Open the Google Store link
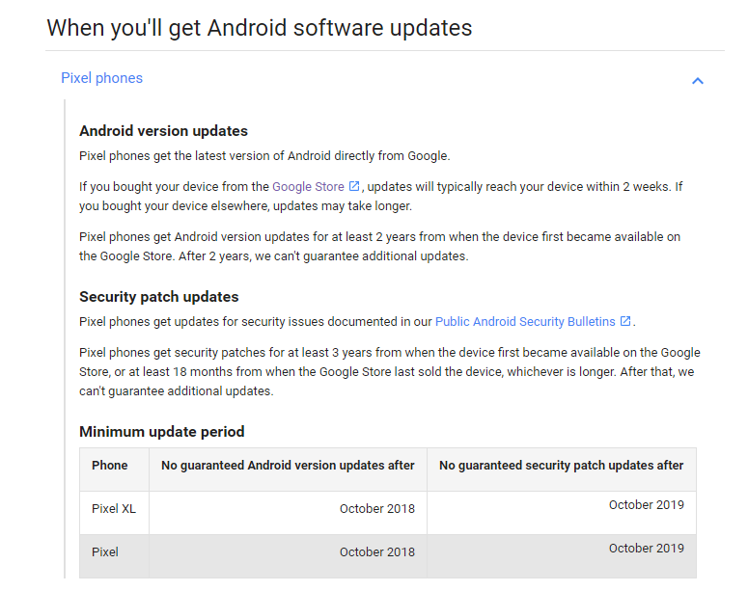This screenshot has width=748, height=591. pyautogui.click(x=308, y=186)
